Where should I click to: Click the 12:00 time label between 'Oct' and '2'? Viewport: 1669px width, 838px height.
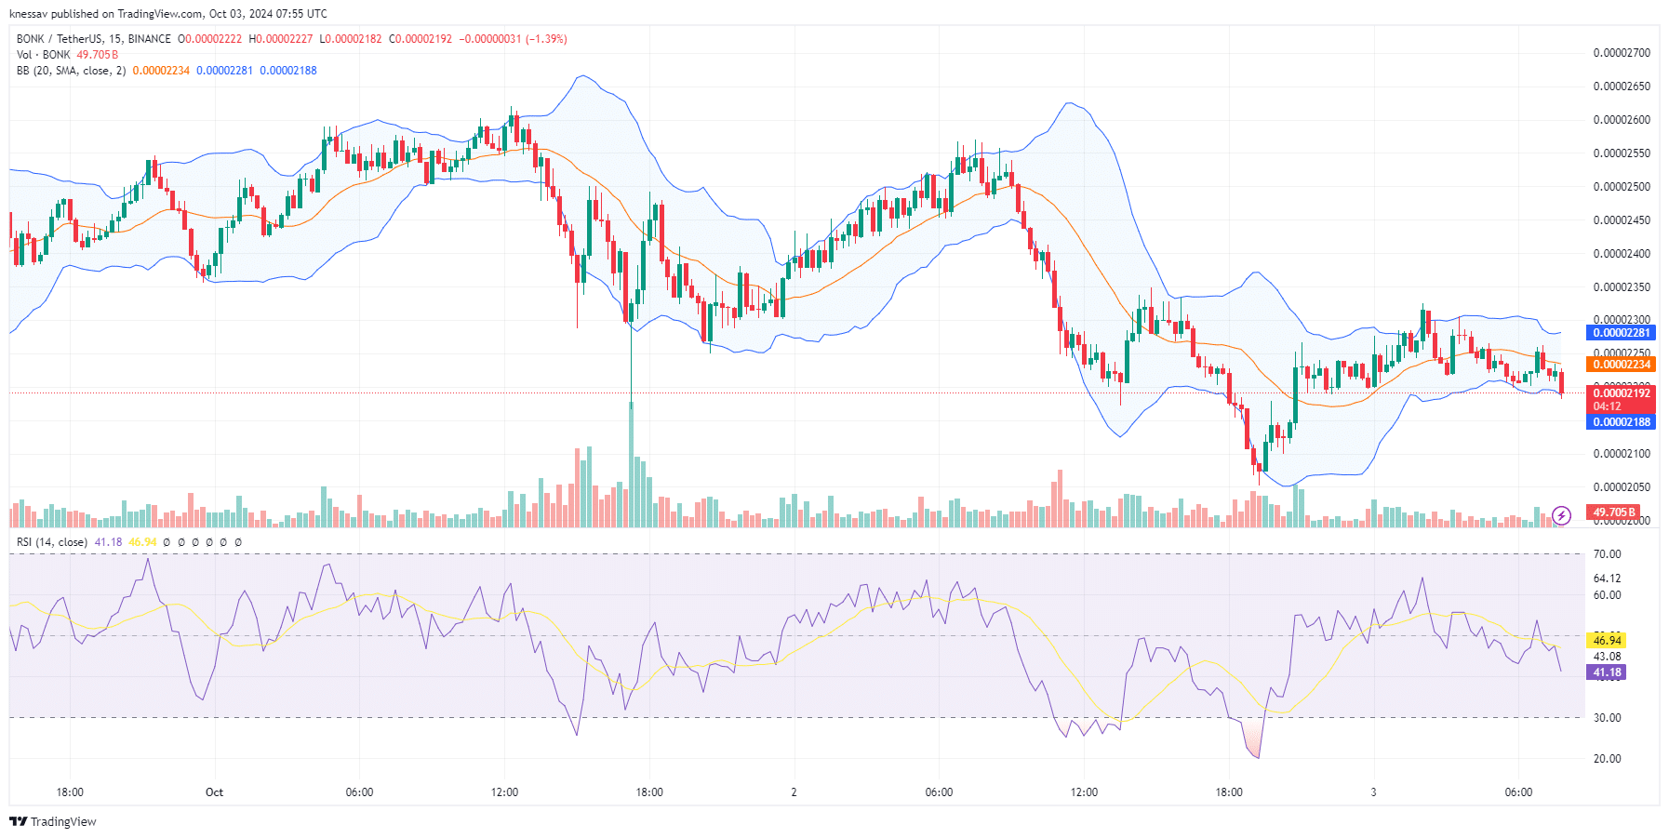click(504, 792)
